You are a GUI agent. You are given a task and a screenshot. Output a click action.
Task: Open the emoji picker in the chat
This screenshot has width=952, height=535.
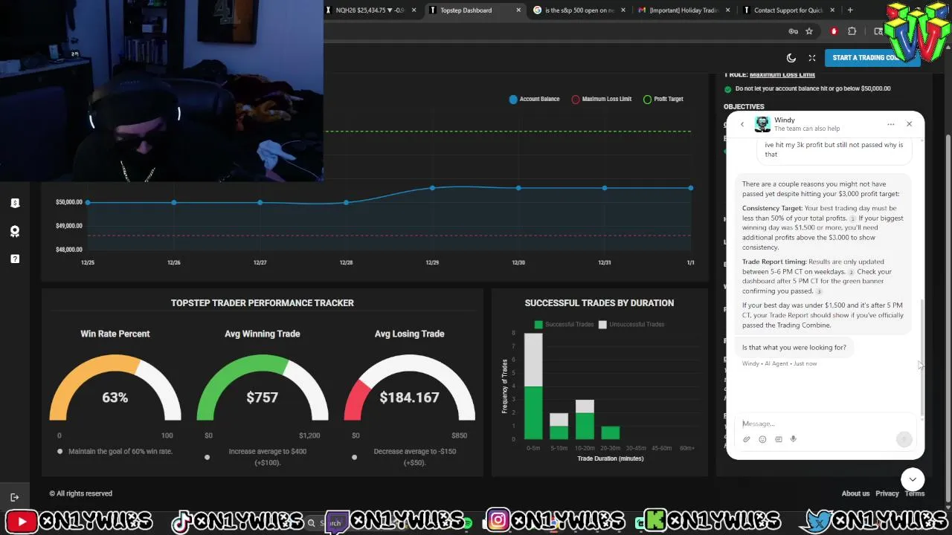pyautogui.click(x=762, y=439)
